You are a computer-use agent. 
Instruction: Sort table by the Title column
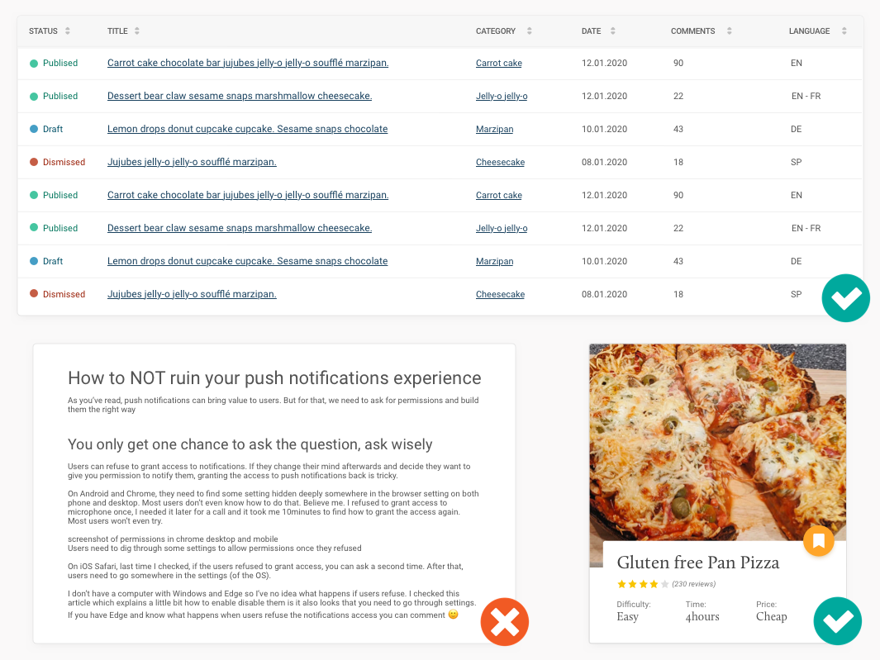pos(136,31)
